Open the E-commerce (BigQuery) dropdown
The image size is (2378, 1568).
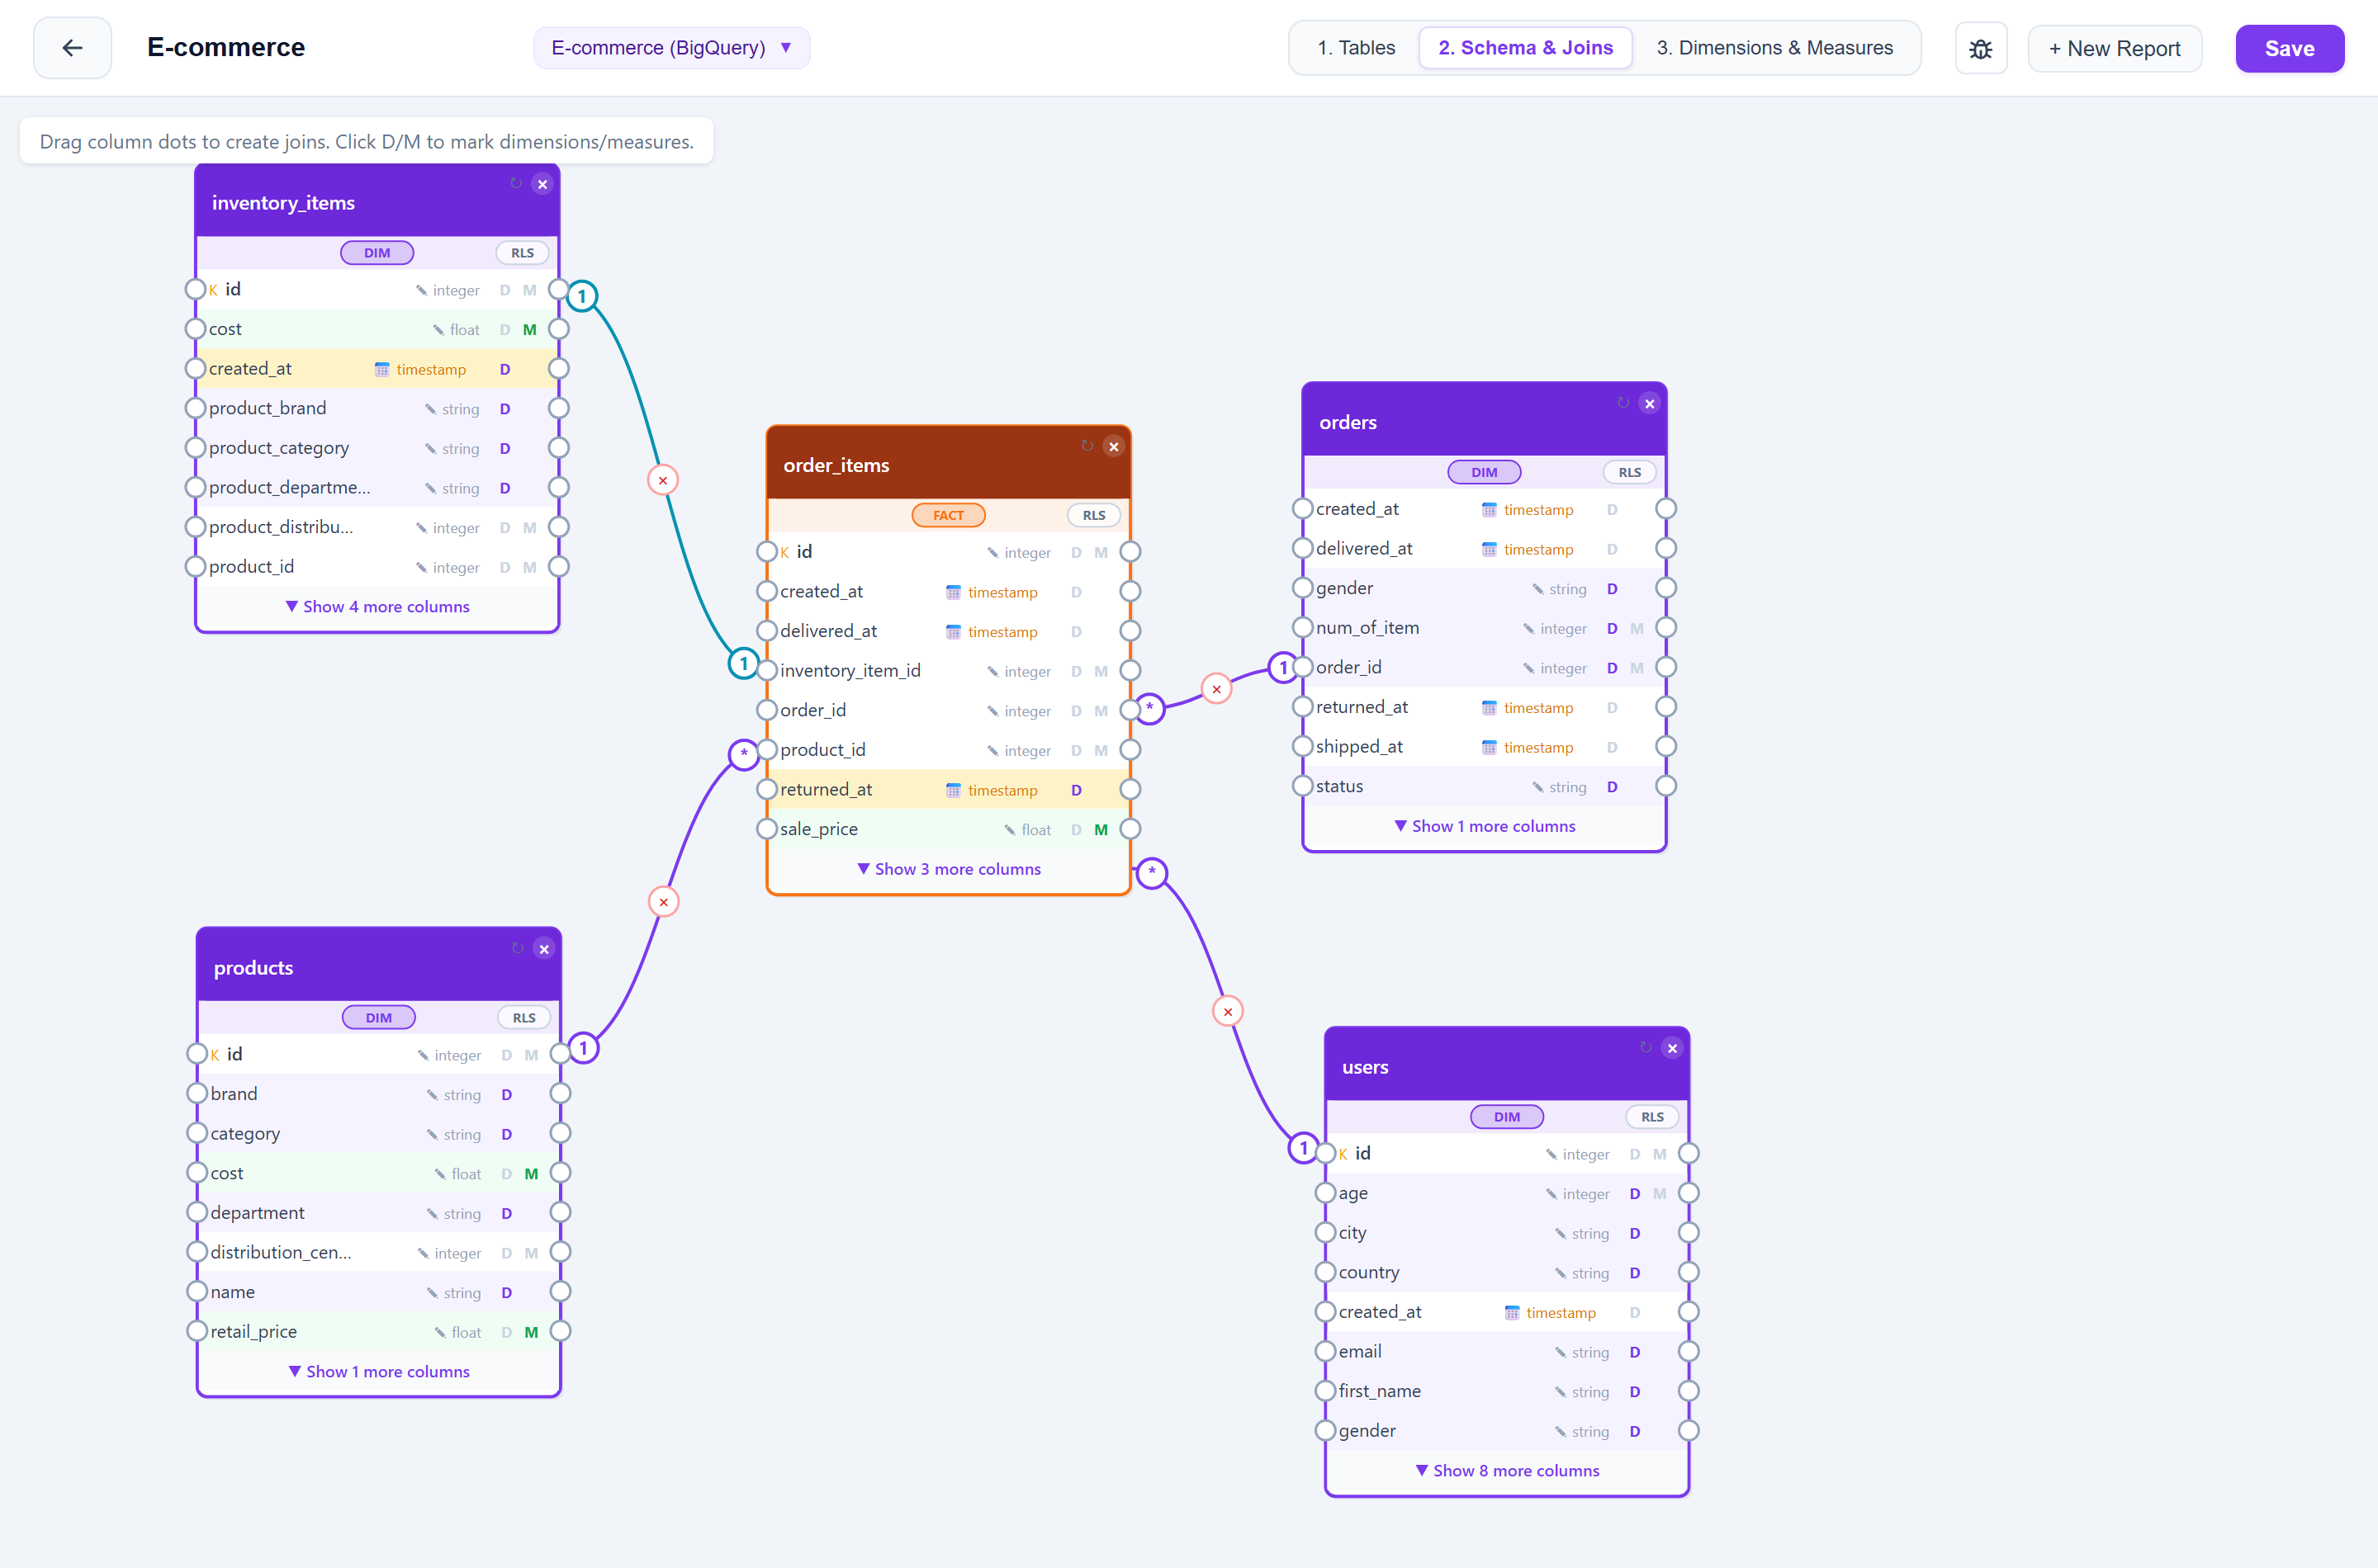point(671,48)
